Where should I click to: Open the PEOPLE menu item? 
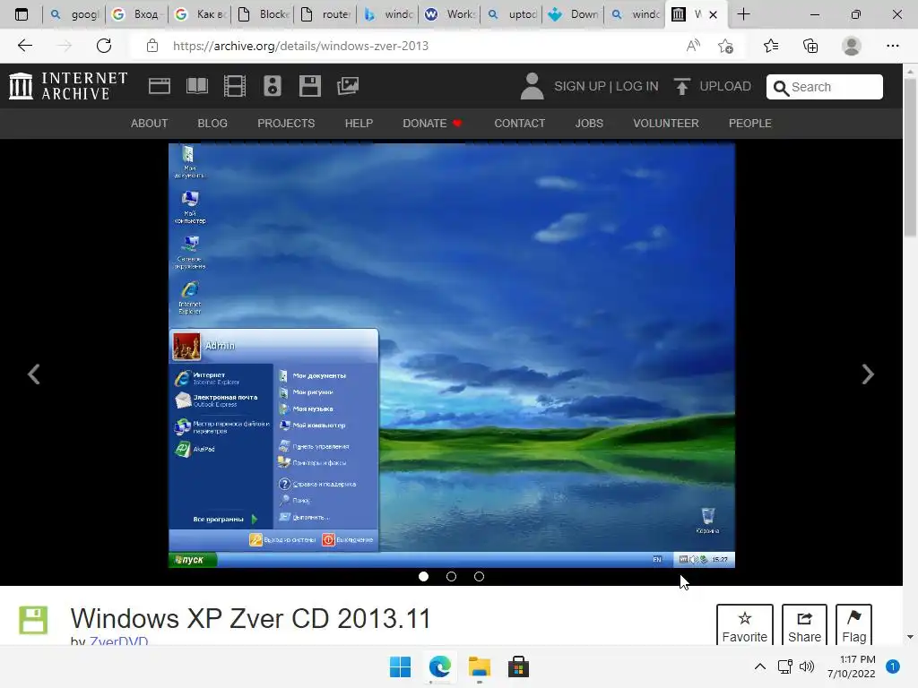pyautogui.click(x=750, y=124)
